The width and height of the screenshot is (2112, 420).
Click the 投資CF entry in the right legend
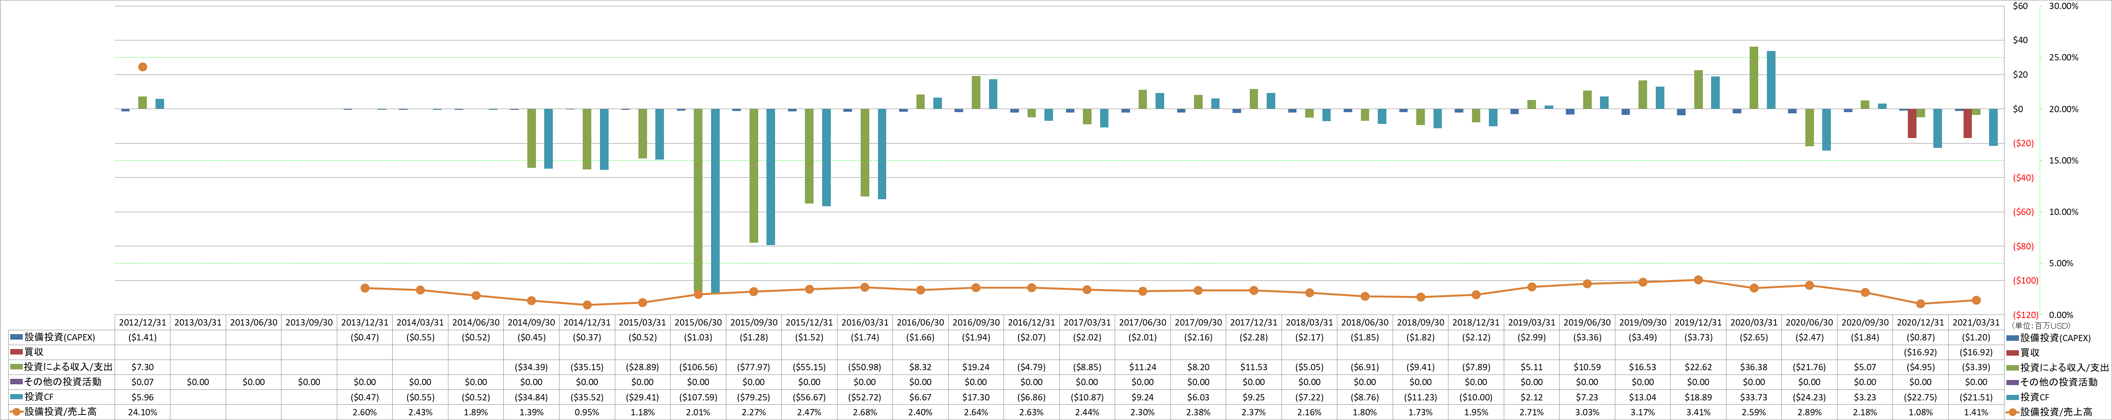click(x=2035, y=397)
